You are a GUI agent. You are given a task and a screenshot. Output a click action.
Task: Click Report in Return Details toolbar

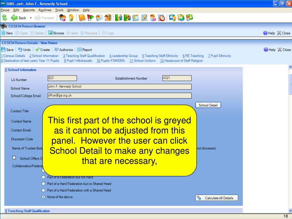click(84, 50)
